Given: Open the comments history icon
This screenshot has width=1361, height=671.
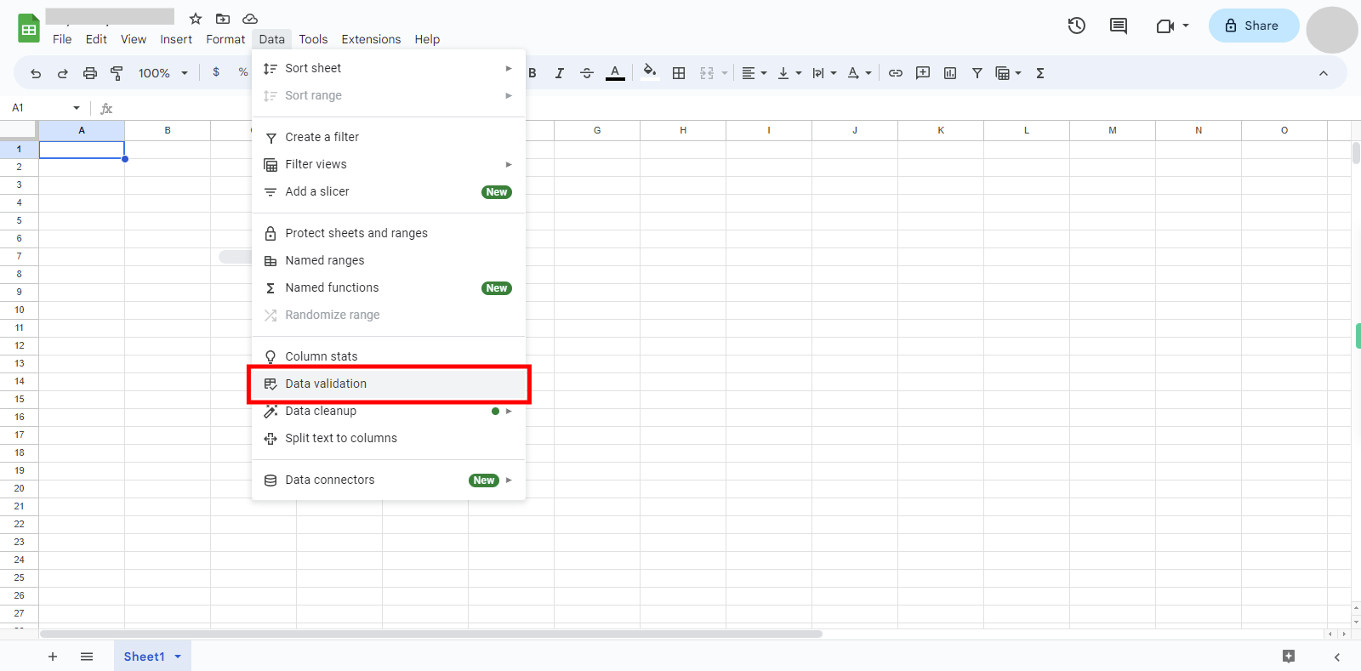Looking at the screenshot, I should (x=1119, y=26).
